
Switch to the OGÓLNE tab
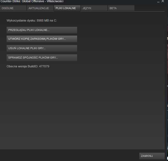pyautogui.click(x=13, y=8)
